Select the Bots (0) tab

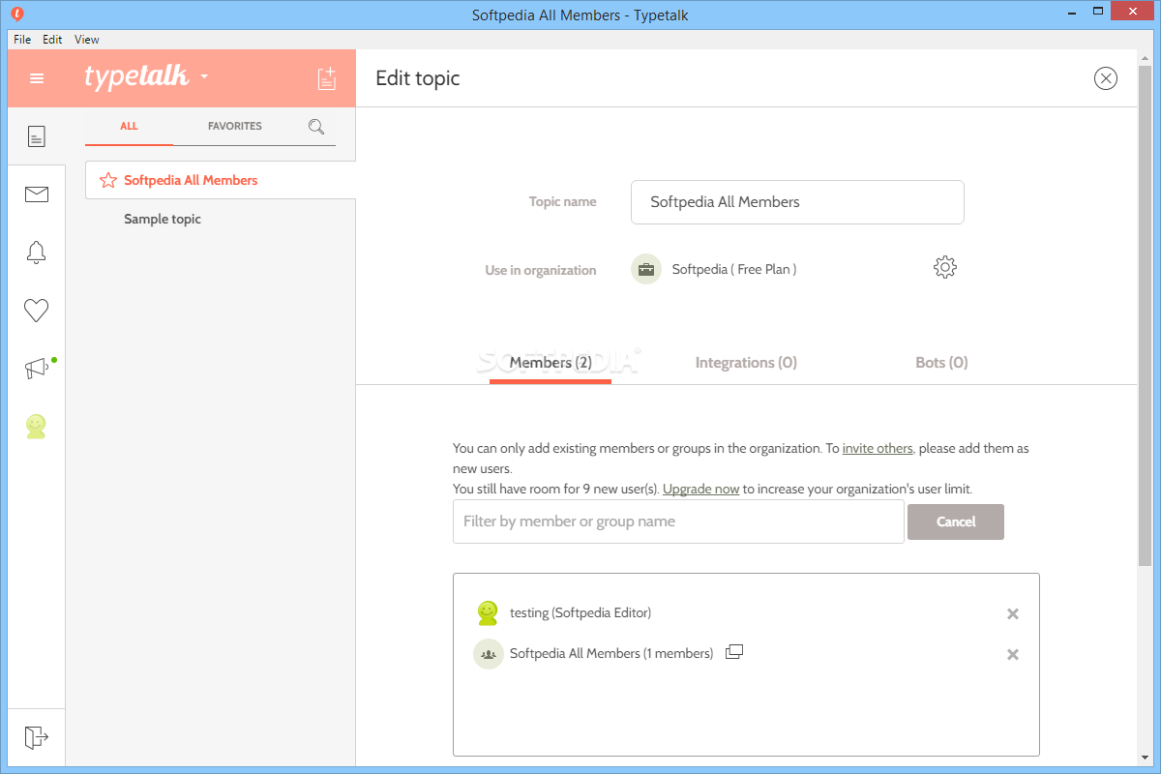[941, 363]
